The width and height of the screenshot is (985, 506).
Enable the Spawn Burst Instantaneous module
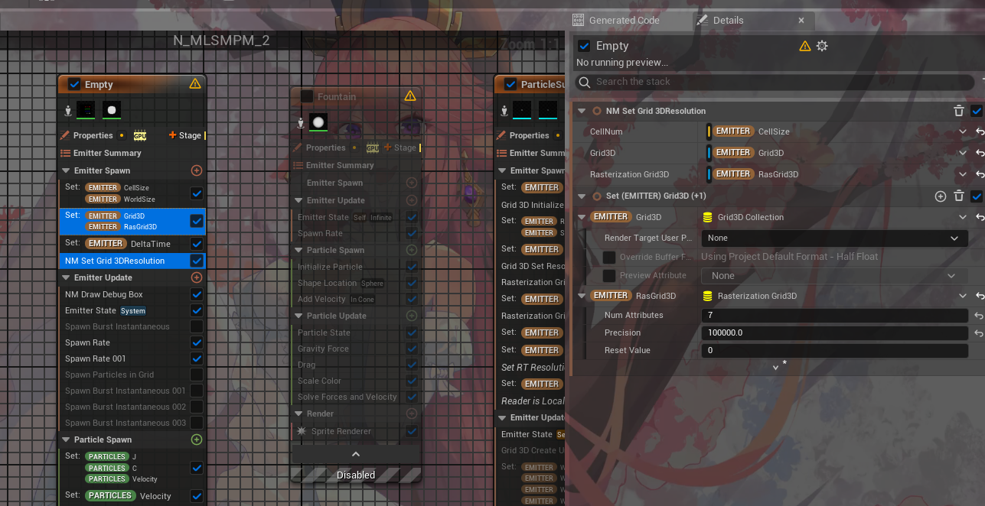tap(197, 326)
